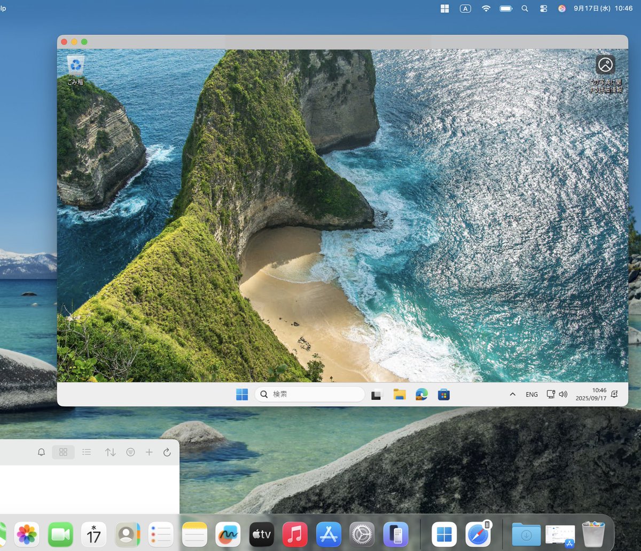Viewport: 641px width, 551px height.
Task: Open Task View on Windows taskbar
Action: pos(377,395)
